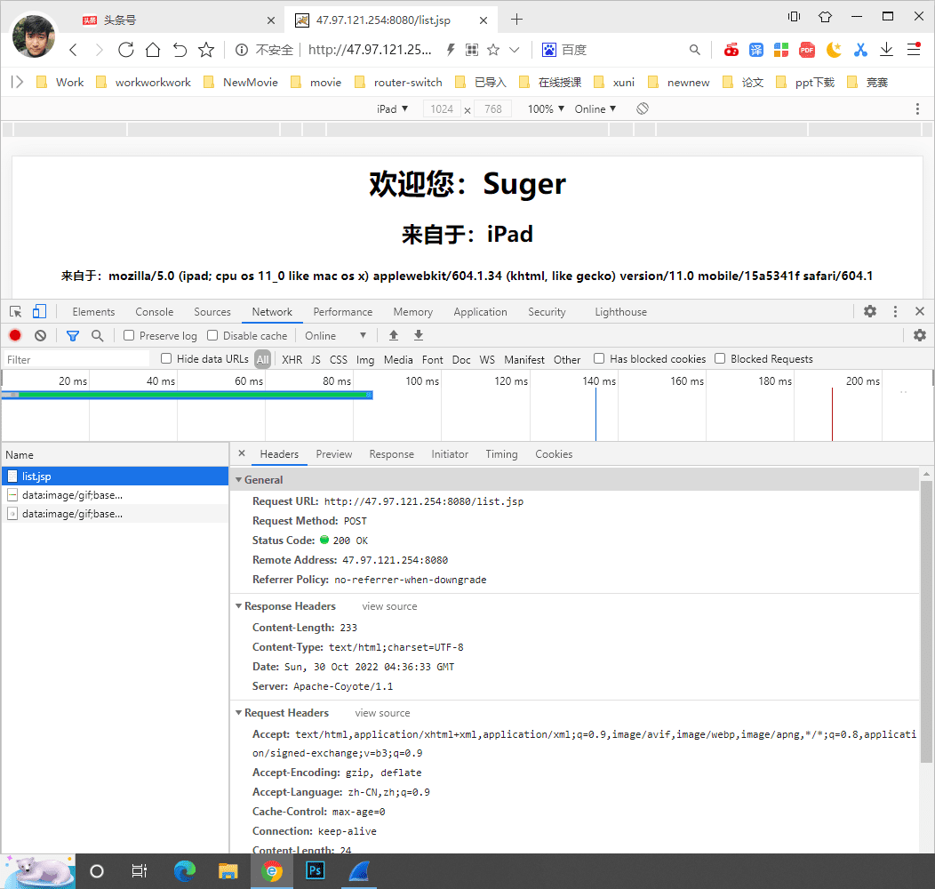
Task: Toggle the network filter funnel icon
Action: 73,335
